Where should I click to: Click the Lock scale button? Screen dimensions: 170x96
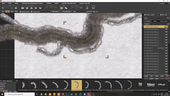89,11
